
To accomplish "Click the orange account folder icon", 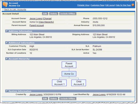I will [x=5, y=4].
